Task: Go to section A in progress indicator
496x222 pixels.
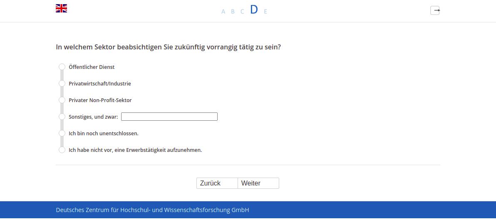Action: point(223,12)
